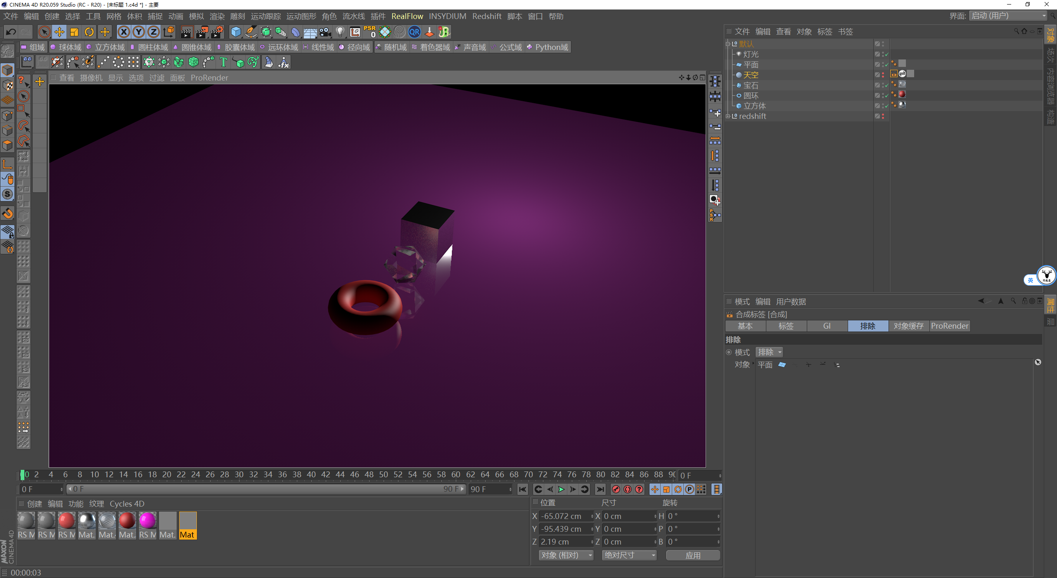Toggle the 模式 radio indicator in 排除 section
Screen dimensions: 1057x578
coord(729,352)
